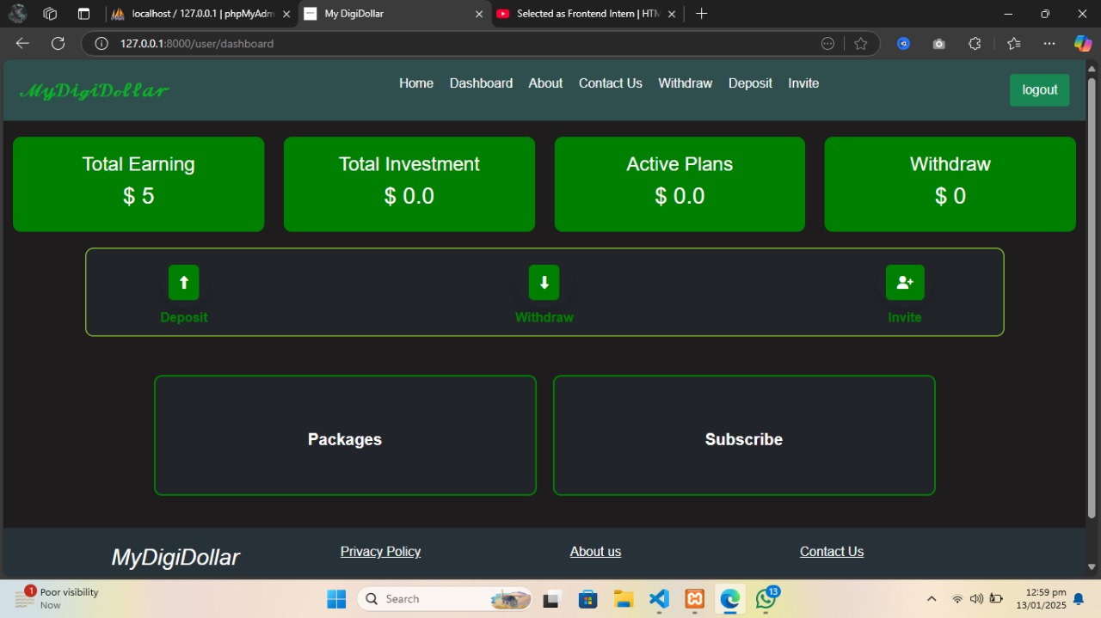Open About us footer link
Viewport: 1101px width, 618px height.
pyautogui.click(x=595, y=552)
